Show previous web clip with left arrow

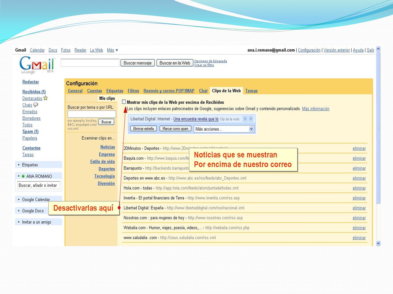click(x=245, y=119)
